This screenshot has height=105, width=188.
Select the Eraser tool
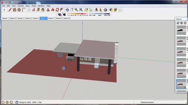pos(33,10)
